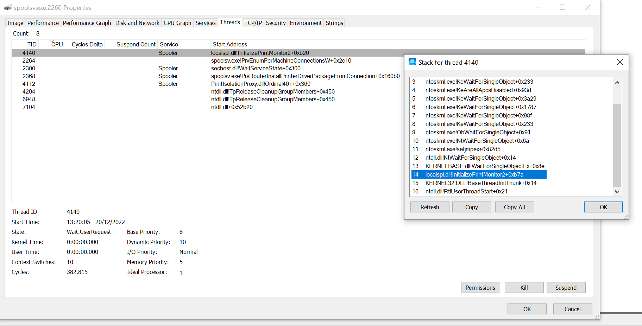
Task: Select thread 2368 row in the list
Action: click(29, 76)
